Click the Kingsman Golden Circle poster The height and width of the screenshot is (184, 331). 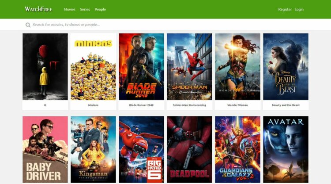click(x=93, y=149)
